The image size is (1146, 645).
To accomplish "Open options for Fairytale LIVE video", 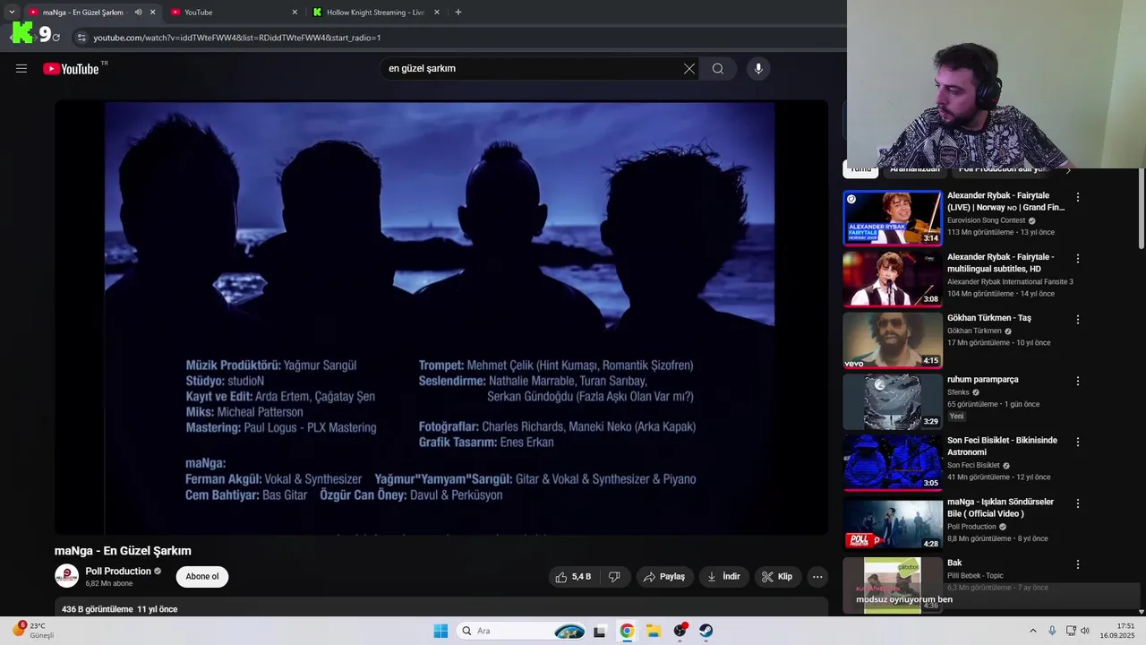I will 1078,197.
